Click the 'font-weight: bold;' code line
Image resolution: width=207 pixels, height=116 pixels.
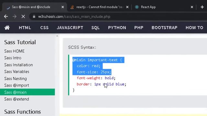click(96, 78)
